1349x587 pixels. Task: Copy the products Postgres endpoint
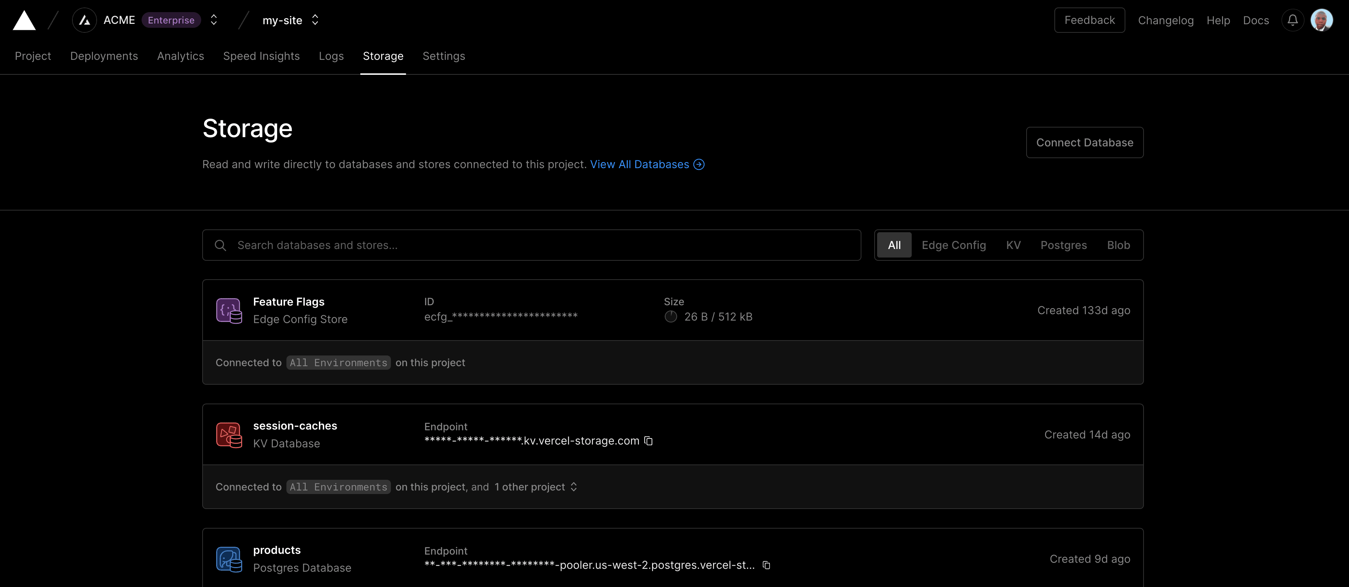pyautogui.click(x=766, y=565)
